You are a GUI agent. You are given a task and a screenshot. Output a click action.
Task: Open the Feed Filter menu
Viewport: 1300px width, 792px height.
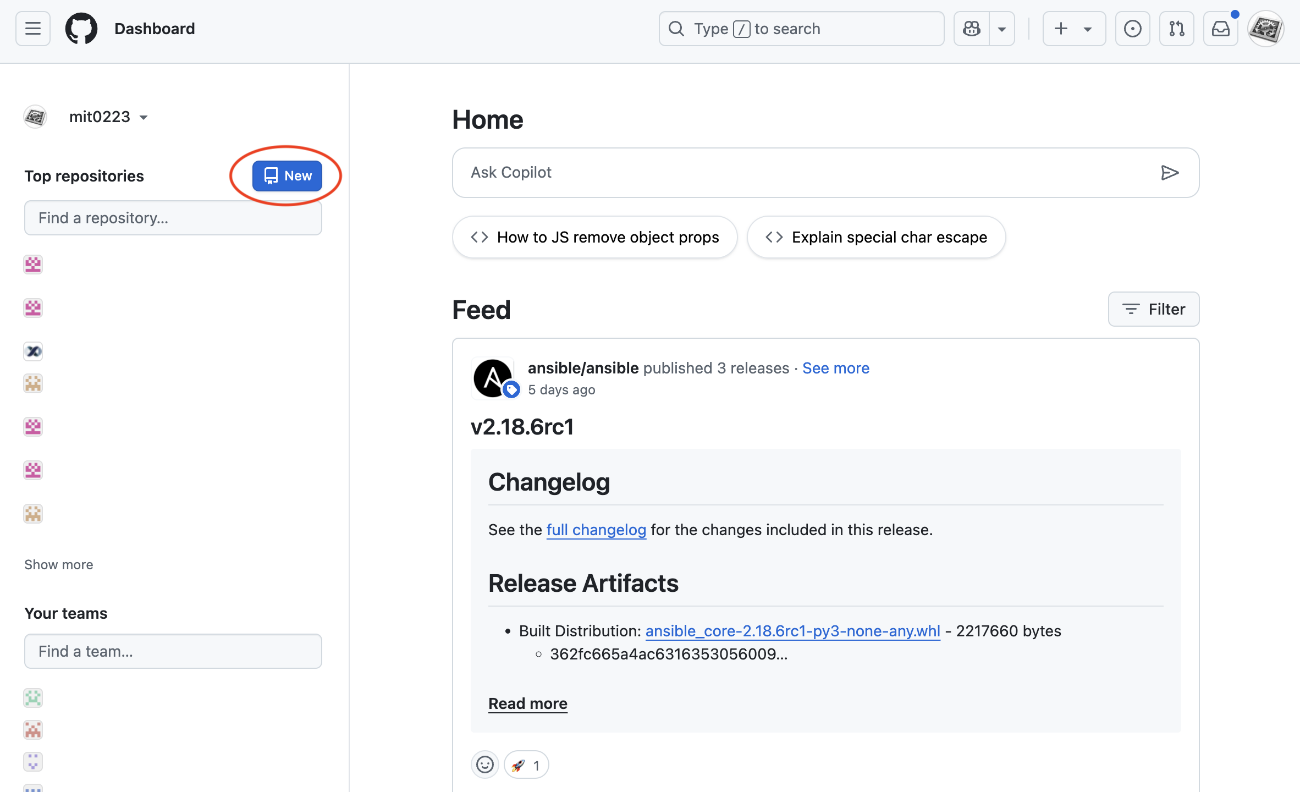point(1153,309)
